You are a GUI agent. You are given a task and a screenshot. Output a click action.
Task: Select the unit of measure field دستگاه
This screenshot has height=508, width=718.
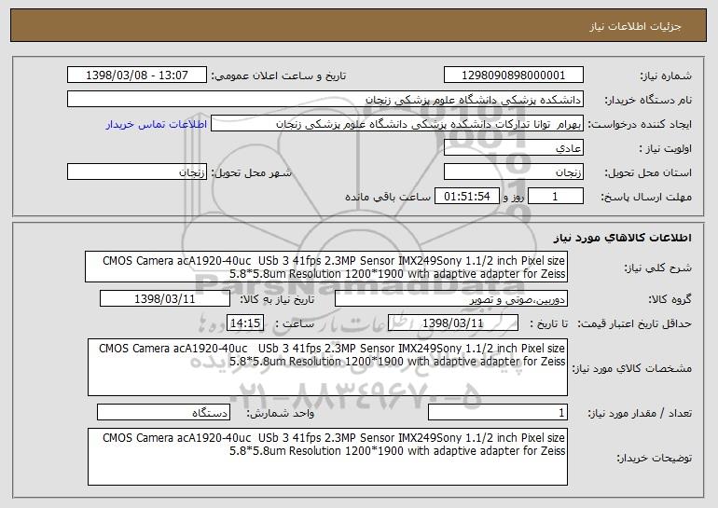[163, 412]
